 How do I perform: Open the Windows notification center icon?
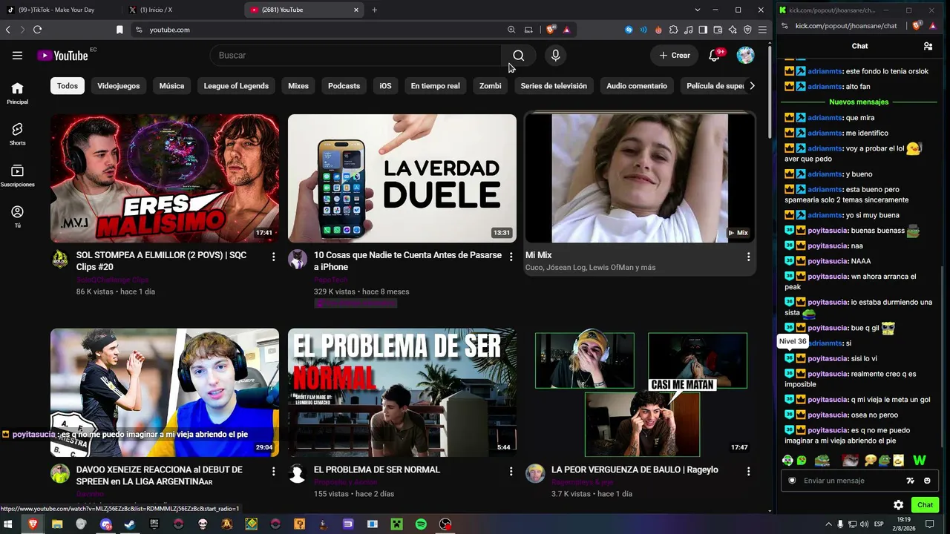click(929, 524)
